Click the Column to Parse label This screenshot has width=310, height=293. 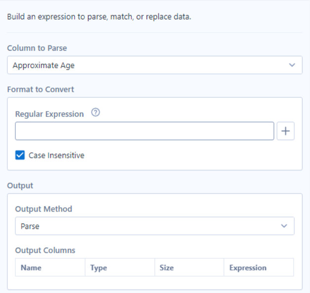pyautogui.click(x=37, y=48)
